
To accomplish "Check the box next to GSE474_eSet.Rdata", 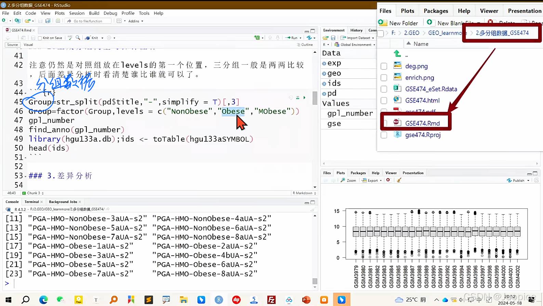I will point(384,89).
